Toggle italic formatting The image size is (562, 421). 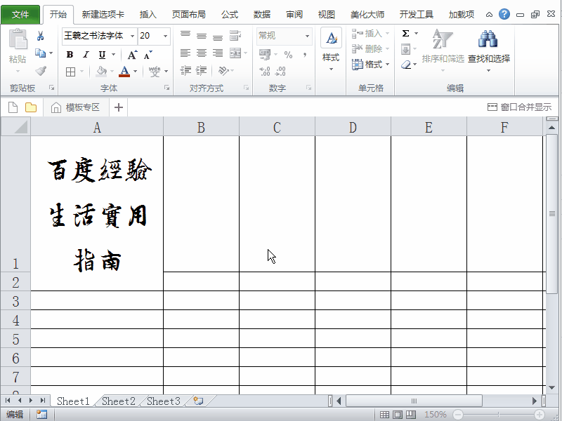[x=86, y=55]
